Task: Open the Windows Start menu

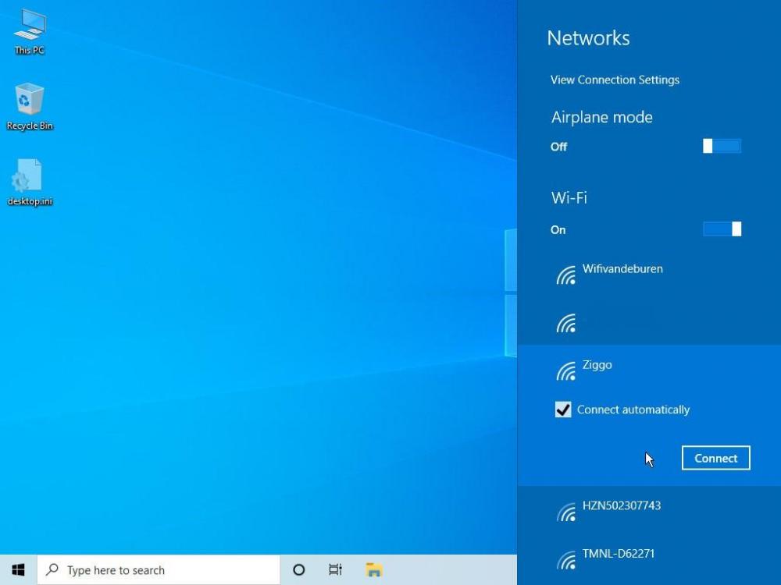Action: (18, 570)
